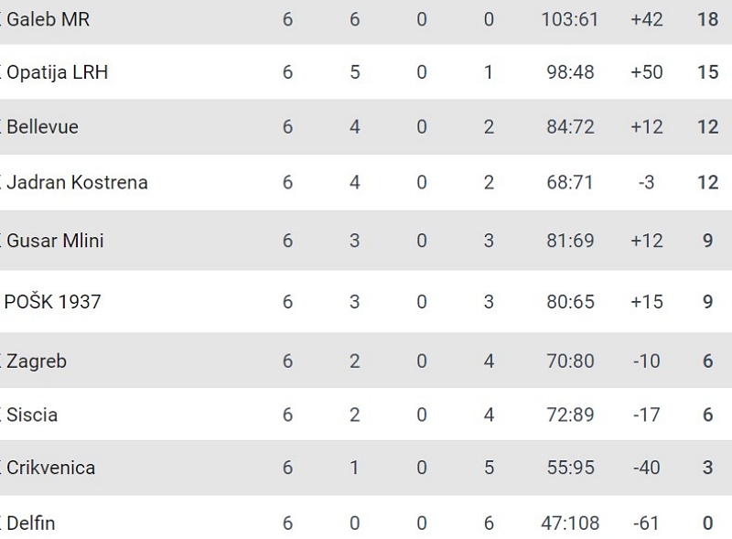Select Crikvenica's -40 goal difference
732x539 pixels.
647,468
